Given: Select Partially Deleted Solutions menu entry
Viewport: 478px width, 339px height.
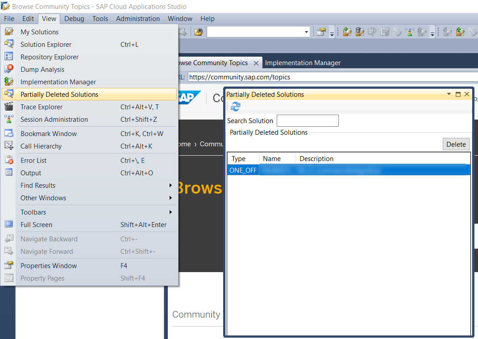Looking at the screenshot, I should pos(89,95).
